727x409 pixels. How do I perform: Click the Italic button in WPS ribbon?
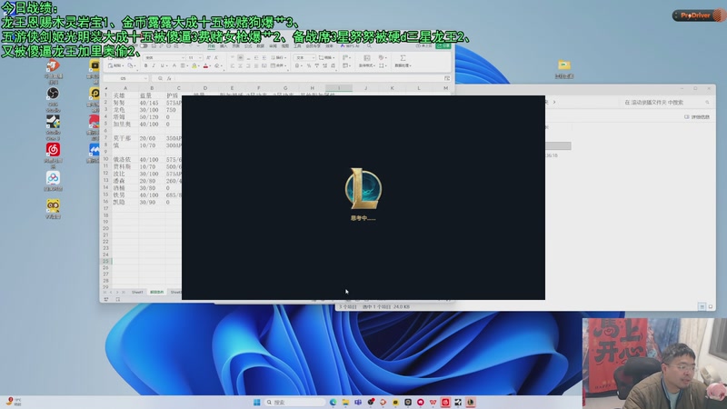point(154,65)
